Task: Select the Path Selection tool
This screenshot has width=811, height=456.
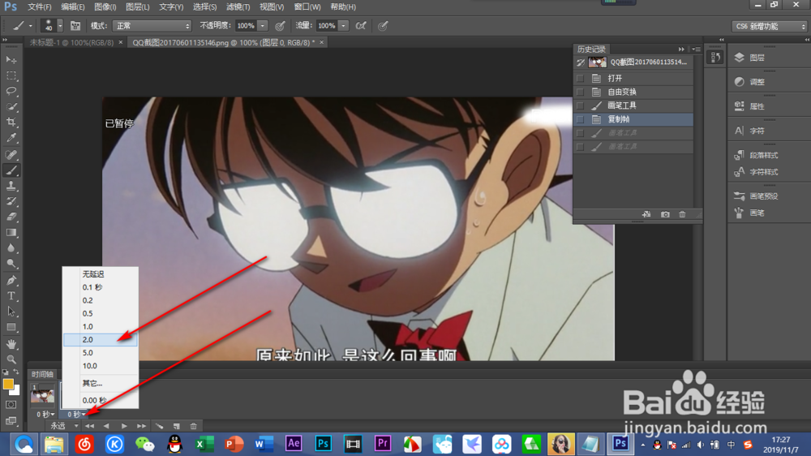Action: coord(11,311)
